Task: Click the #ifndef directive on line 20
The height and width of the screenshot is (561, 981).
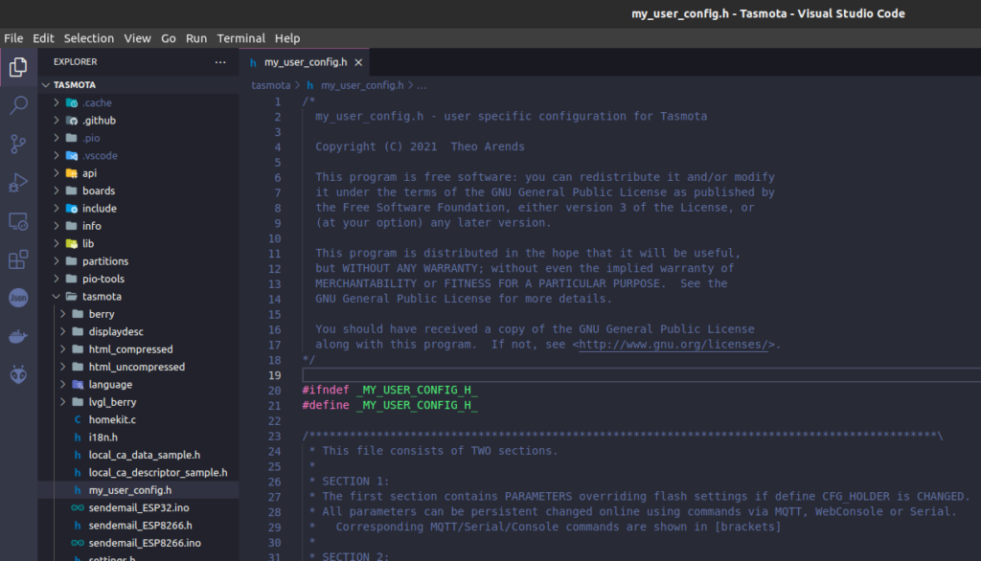Action: 326,391
